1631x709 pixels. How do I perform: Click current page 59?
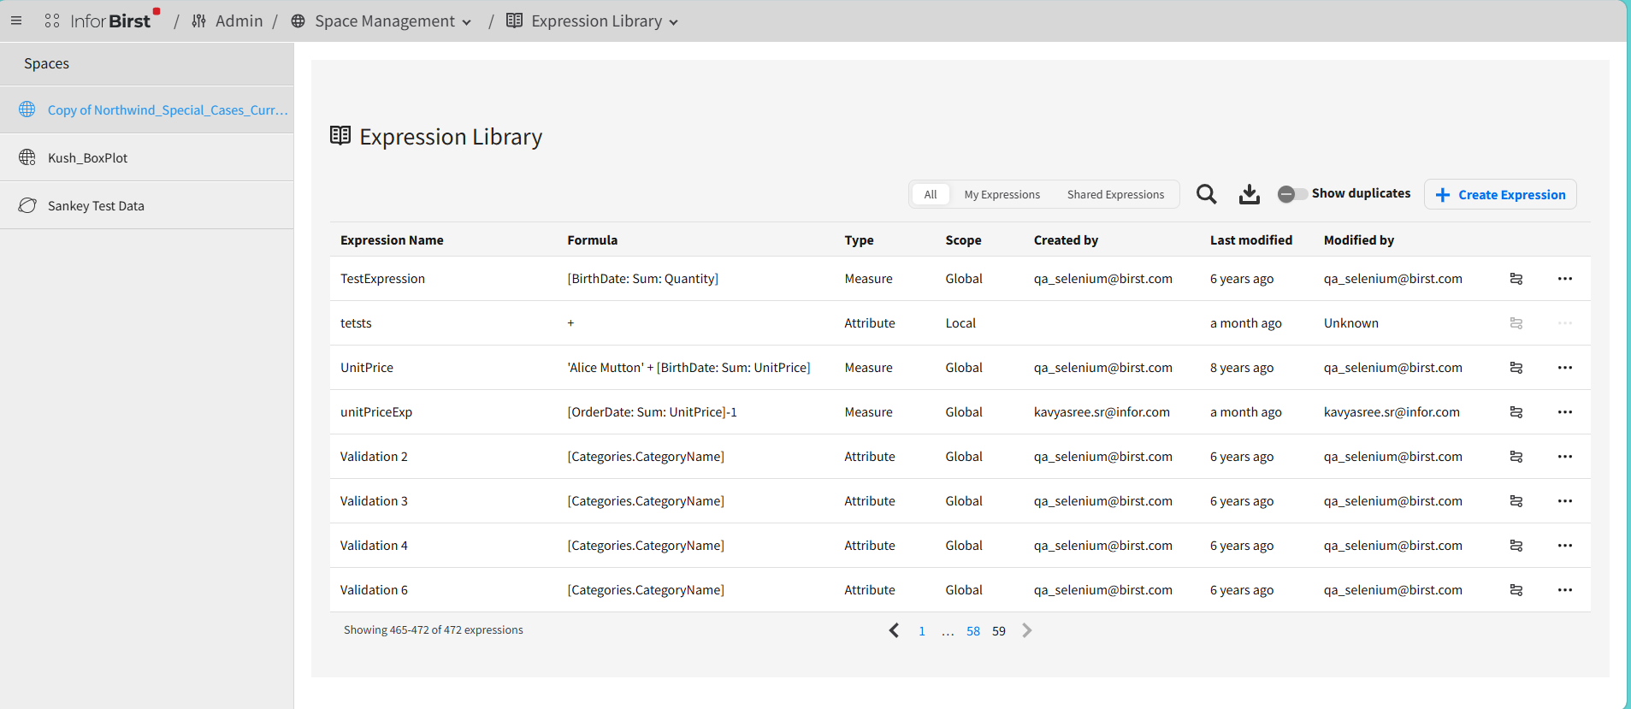coord(999,631)
